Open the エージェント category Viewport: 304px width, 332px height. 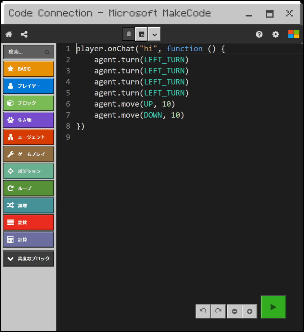click(x=29, y=137)
